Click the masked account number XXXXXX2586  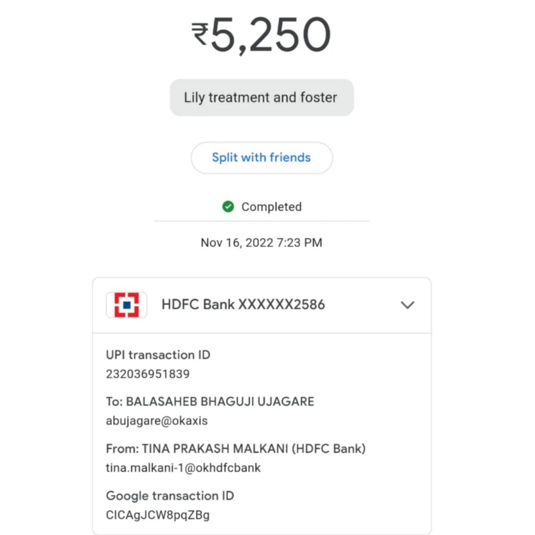coord(282,305)
